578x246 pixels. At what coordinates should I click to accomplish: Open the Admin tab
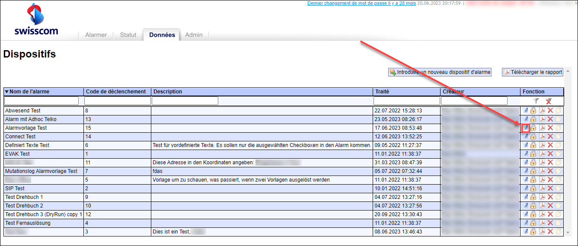click(194, 35)
